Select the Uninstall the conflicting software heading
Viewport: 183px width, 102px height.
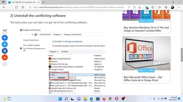tap(38, 16)
